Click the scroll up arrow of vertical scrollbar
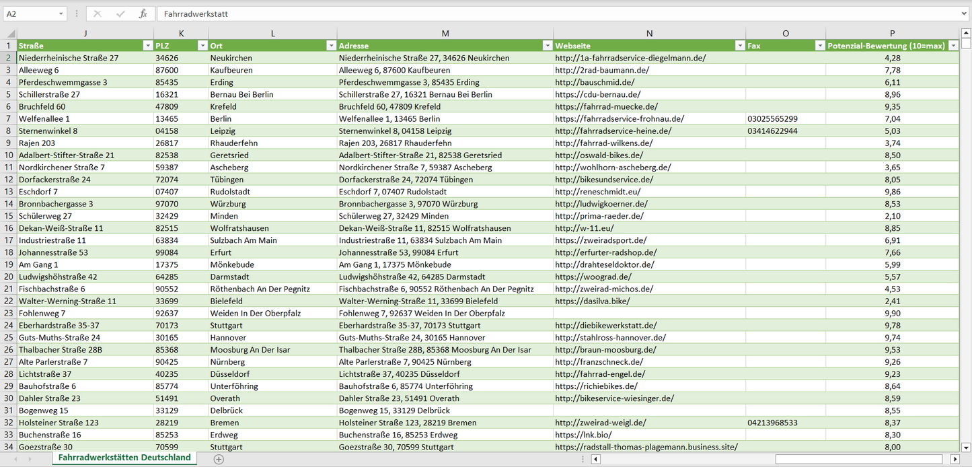Screen dimensions: 972x467 pyautogui.click(x=966, y=34)
